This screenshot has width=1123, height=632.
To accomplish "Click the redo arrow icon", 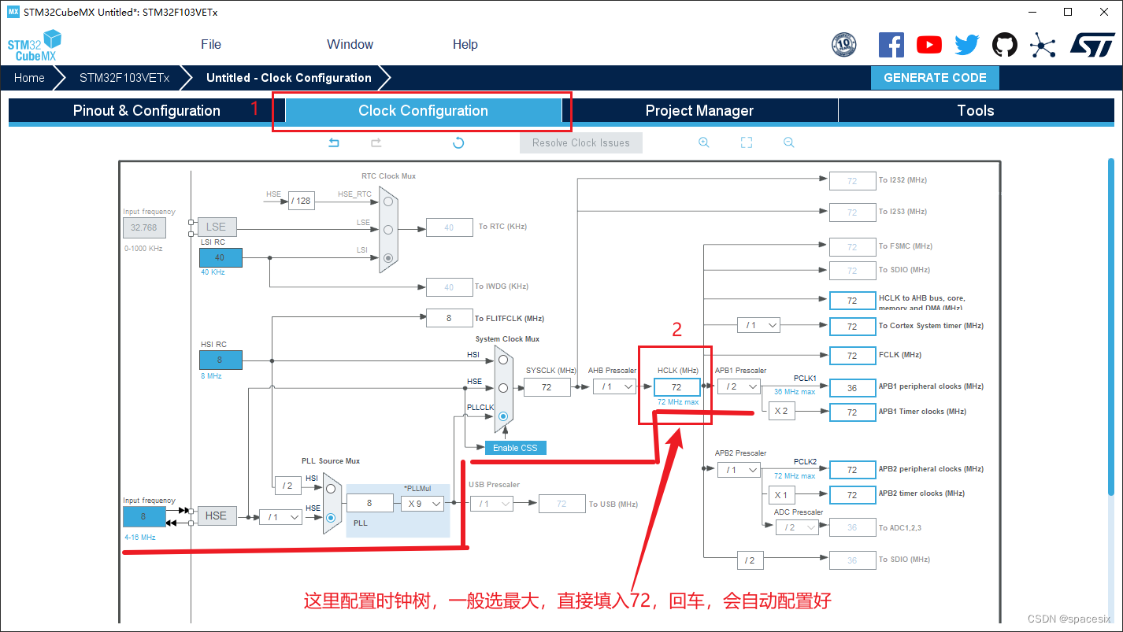I will point(376,142).
